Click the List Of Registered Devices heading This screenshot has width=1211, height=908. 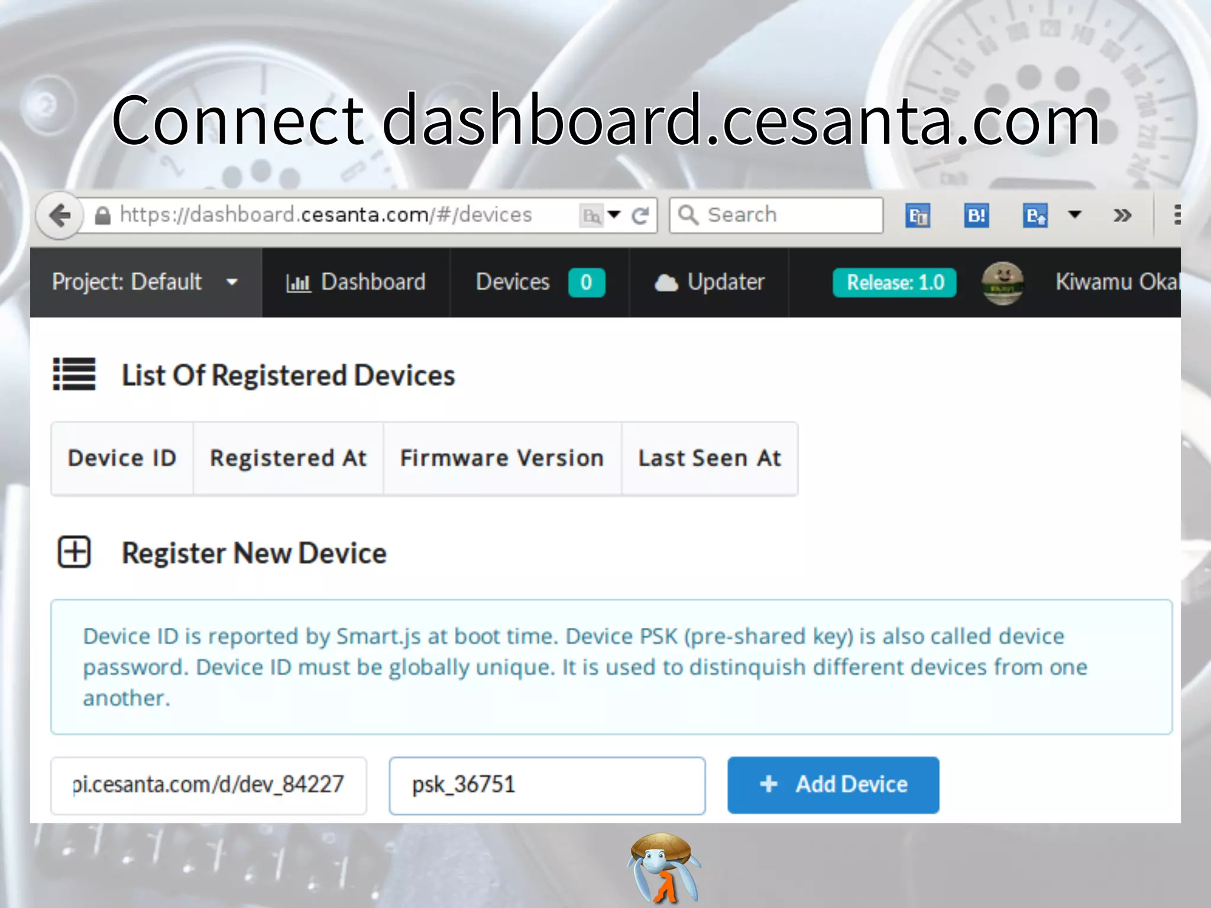288,375
